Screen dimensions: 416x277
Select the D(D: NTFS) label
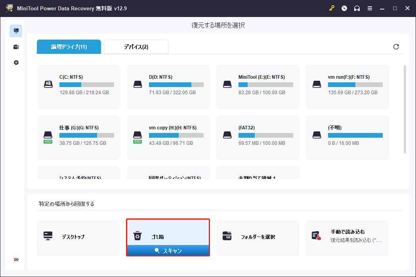click(x=160, y=77)
